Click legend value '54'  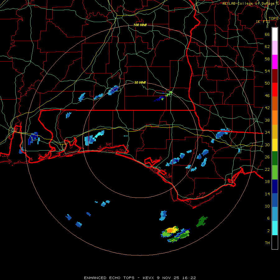pyautogui.click(x=267, y=71)
